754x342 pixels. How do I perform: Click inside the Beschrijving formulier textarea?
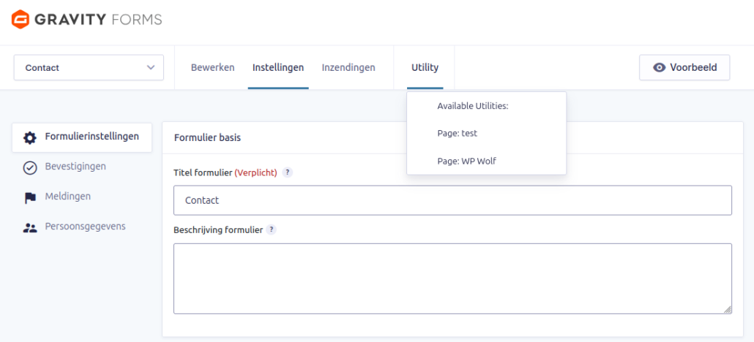[452, 278]
